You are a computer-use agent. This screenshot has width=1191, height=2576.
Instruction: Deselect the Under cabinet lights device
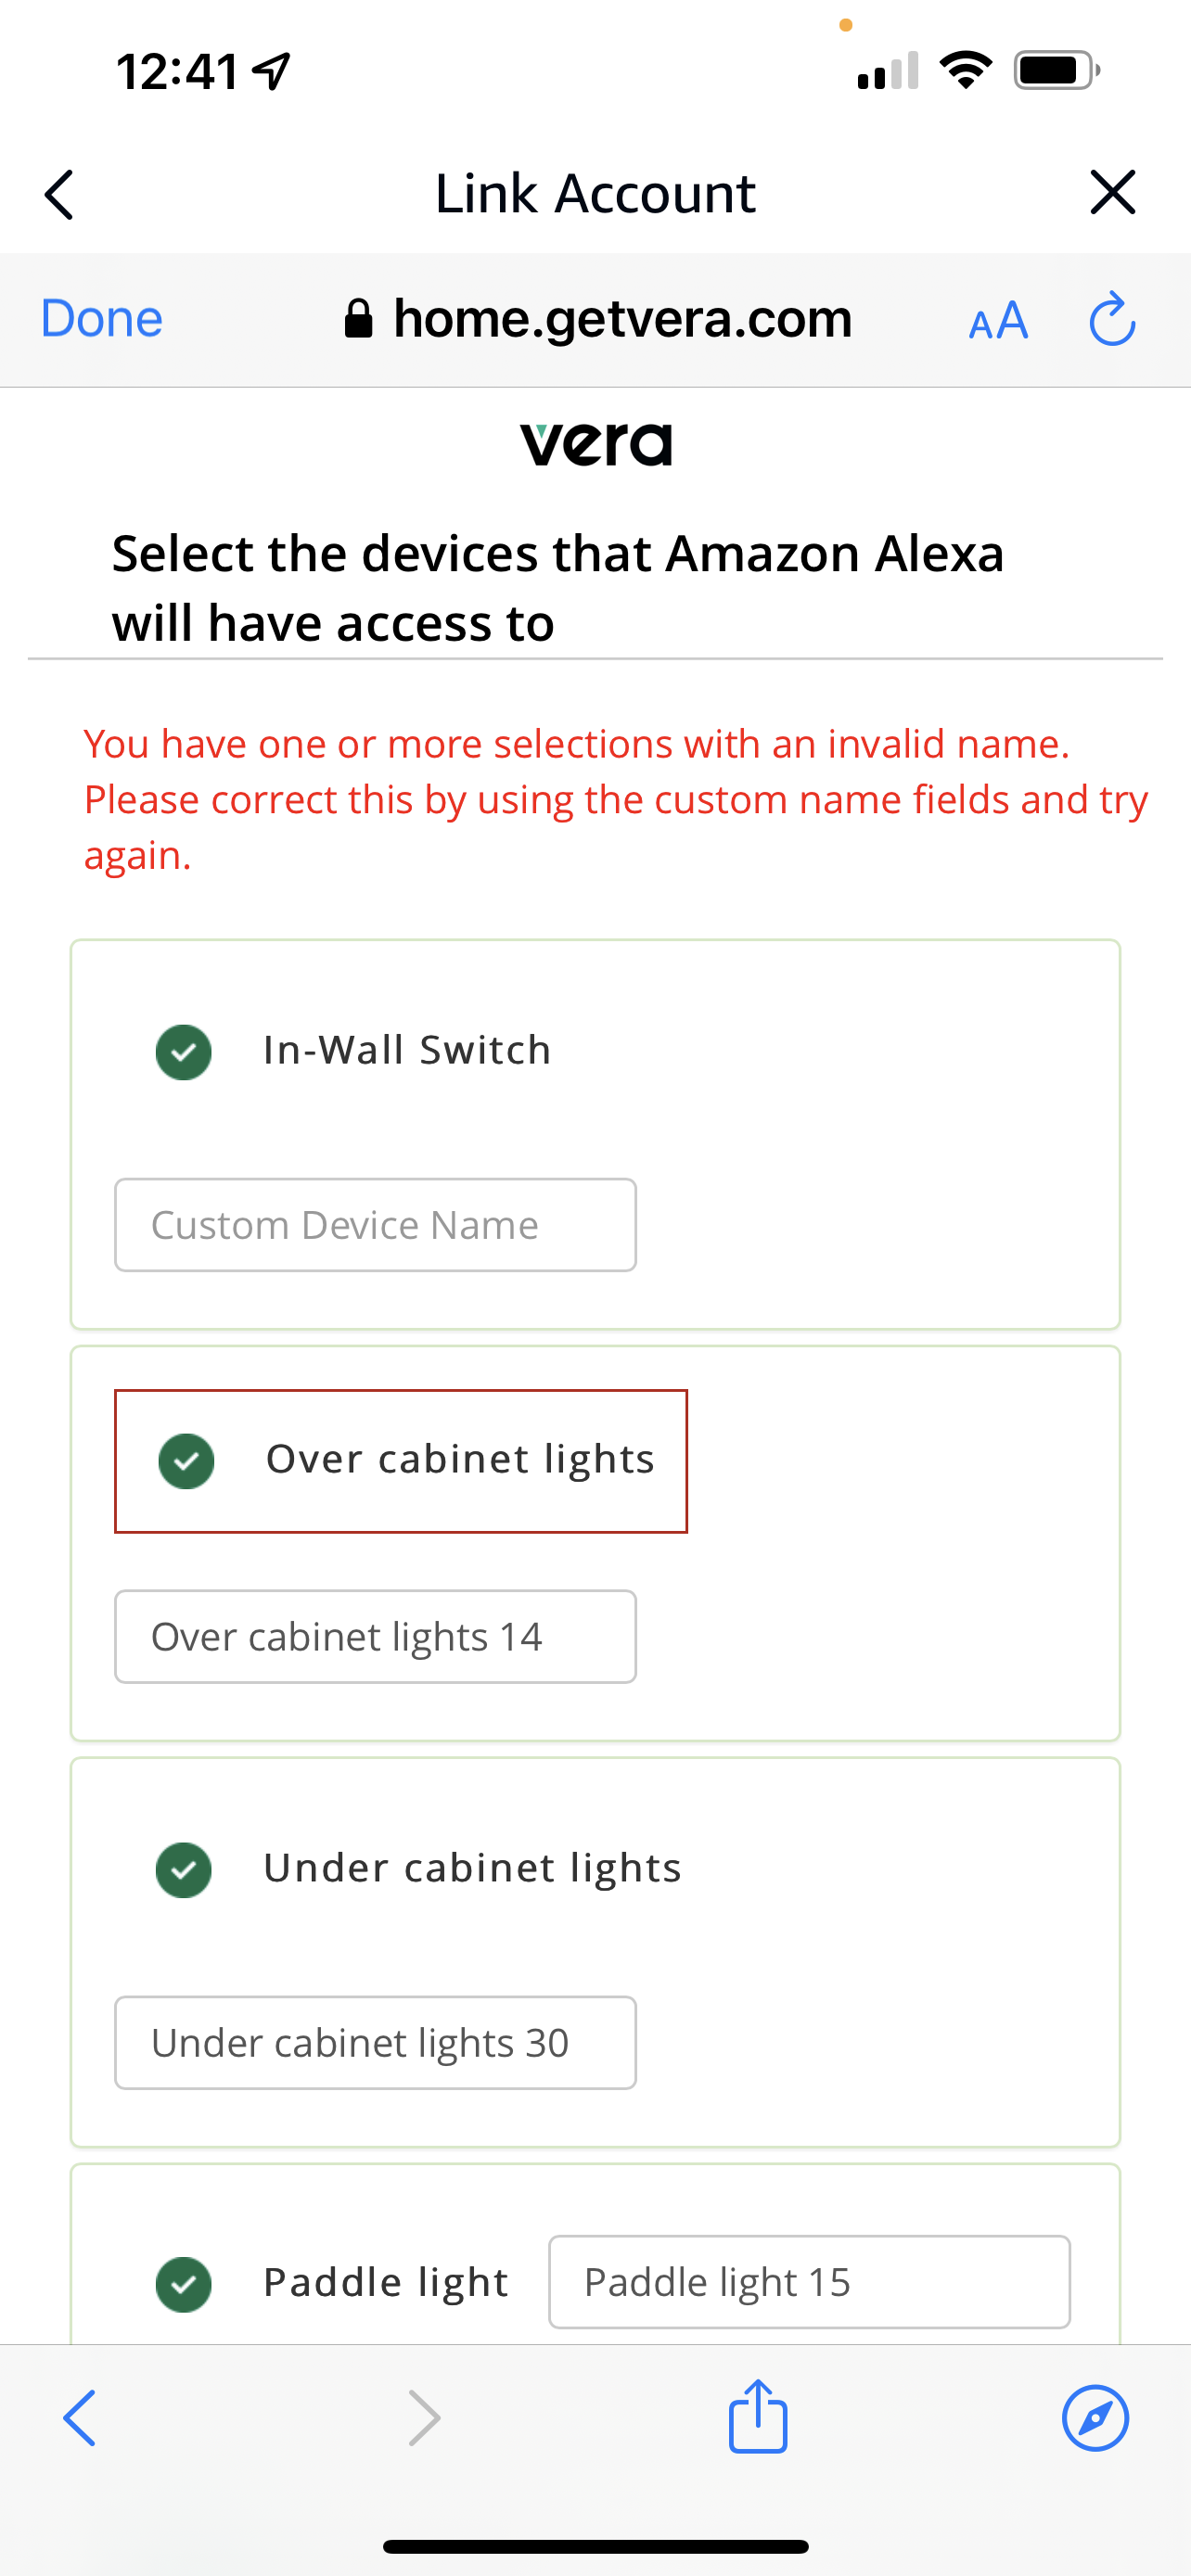[184, 1869]
